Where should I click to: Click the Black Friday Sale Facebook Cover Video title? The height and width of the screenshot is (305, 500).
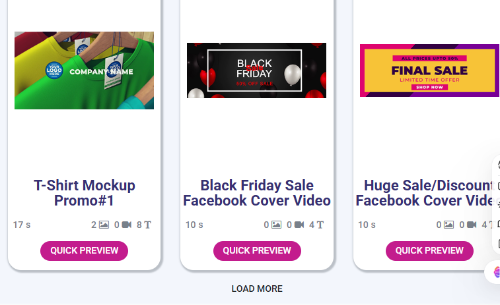pos(256,192)
